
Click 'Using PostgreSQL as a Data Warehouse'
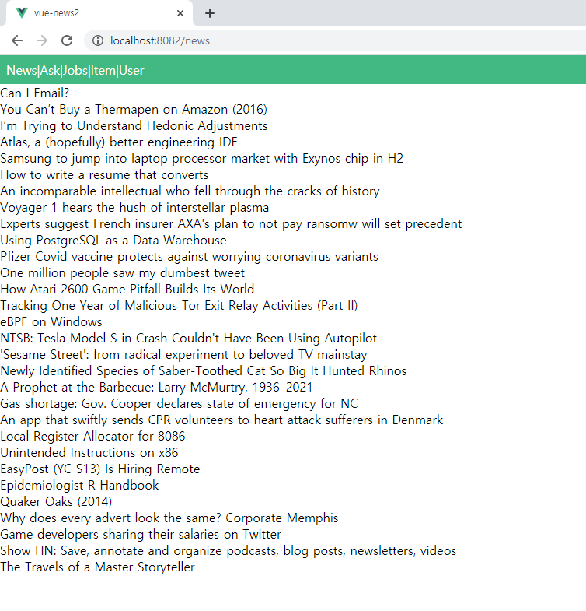click(113, 241)
